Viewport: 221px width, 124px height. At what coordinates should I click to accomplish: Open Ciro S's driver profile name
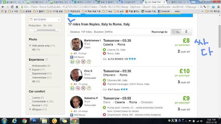pyautogui.click(x=88, y=71)
